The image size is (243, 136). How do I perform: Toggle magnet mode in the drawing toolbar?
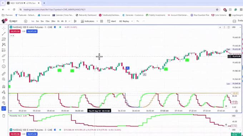tap(4, 87)
